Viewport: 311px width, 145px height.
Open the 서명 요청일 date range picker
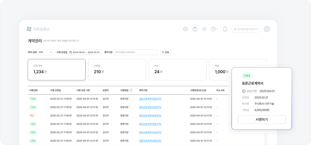click(84, 52)
